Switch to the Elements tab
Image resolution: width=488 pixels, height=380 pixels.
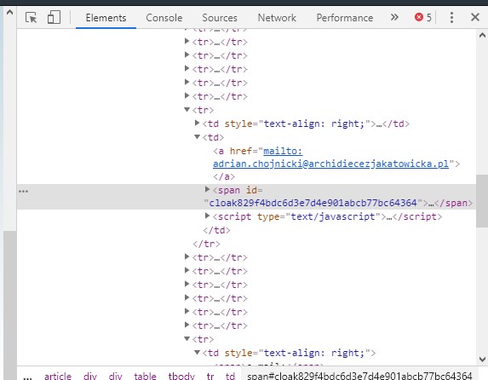pyautogui.click(x=106, y=18)
